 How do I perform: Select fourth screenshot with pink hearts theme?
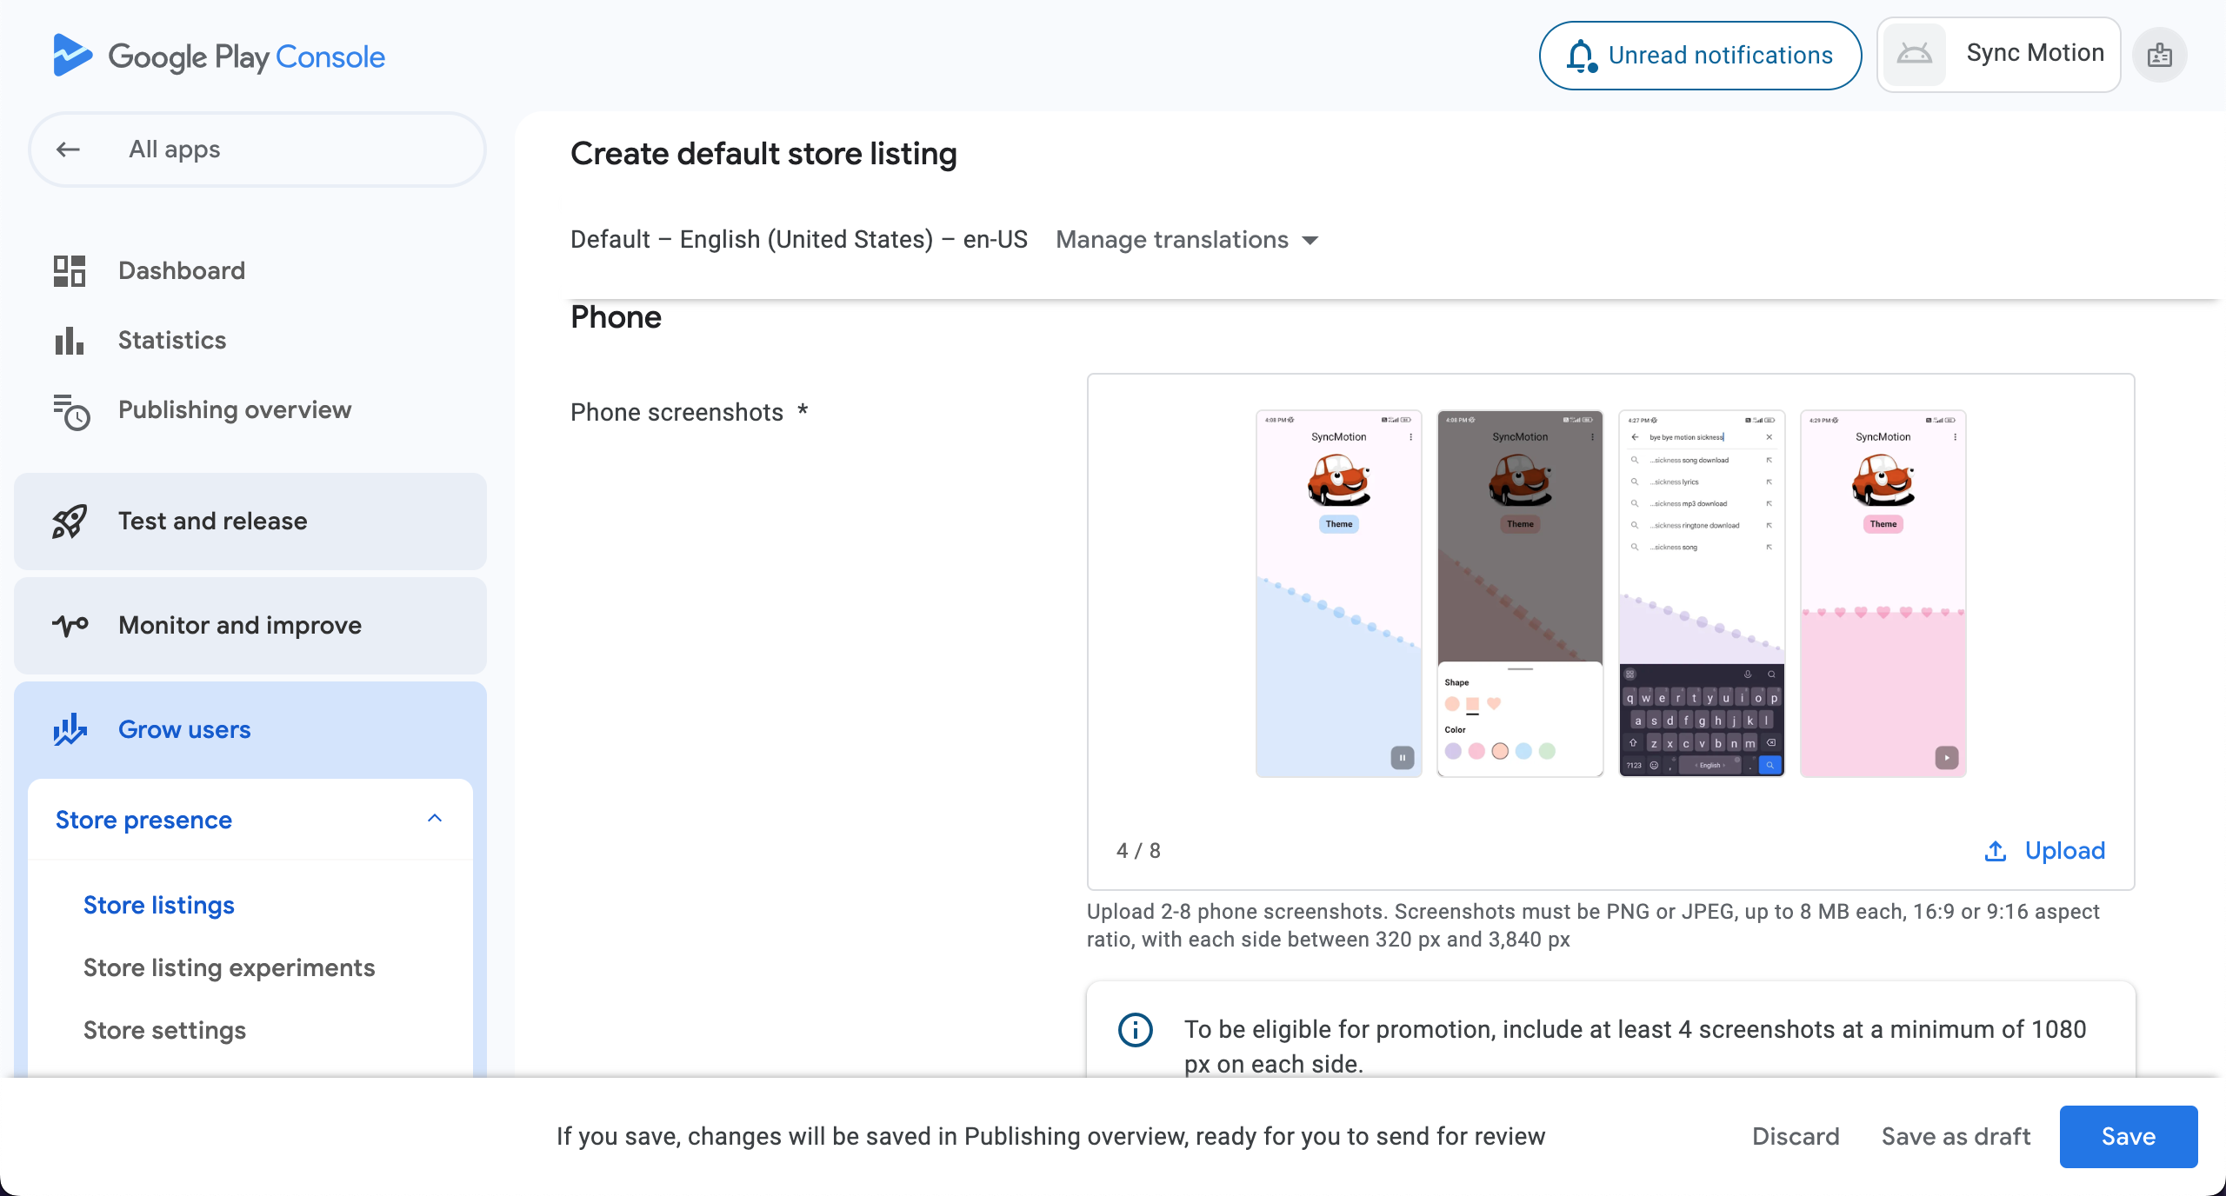click(x=1883, y=594)
